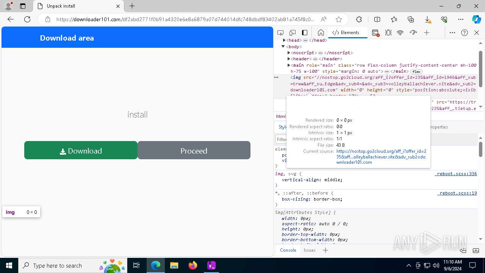This screenshot has width=485, height=273.
Task: Open the Windows Start menu
Action: point(9,265)
